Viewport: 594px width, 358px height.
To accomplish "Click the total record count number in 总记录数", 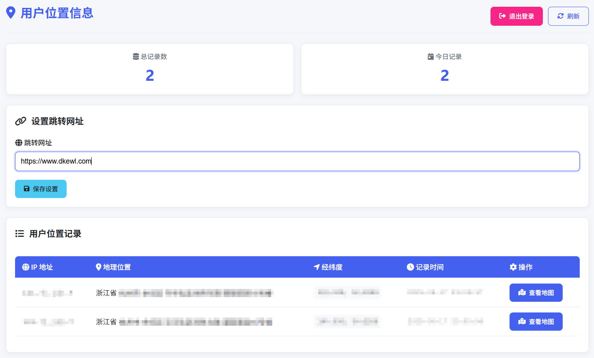I will coord(150,75).
